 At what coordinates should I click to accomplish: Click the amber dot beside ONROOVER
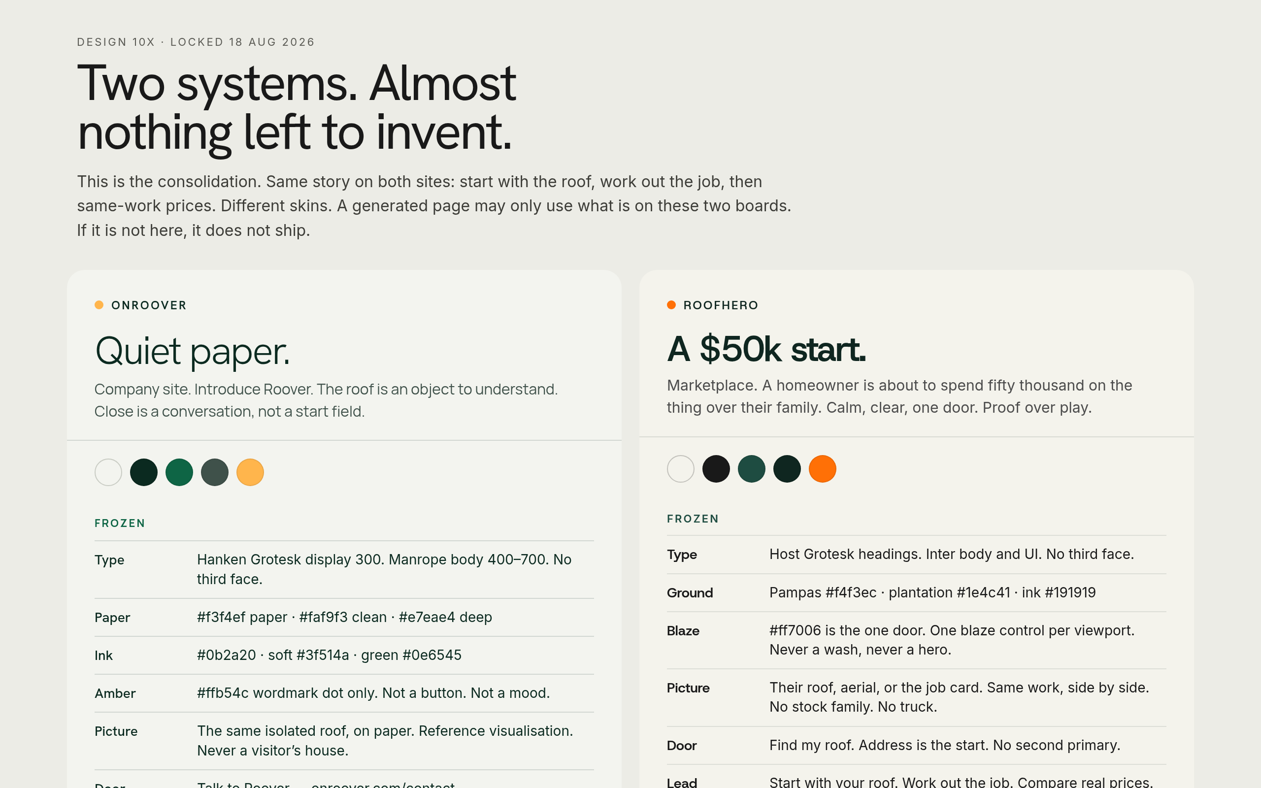pyautogui.click(x=99, y=305)
